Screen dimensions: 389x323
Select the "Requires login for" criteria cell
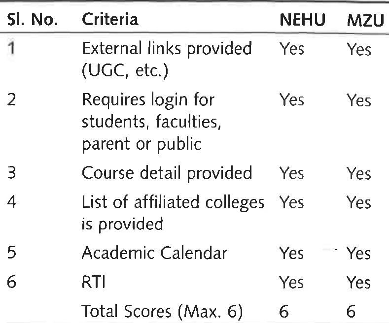pyautogui.click(x=148, y=100)
